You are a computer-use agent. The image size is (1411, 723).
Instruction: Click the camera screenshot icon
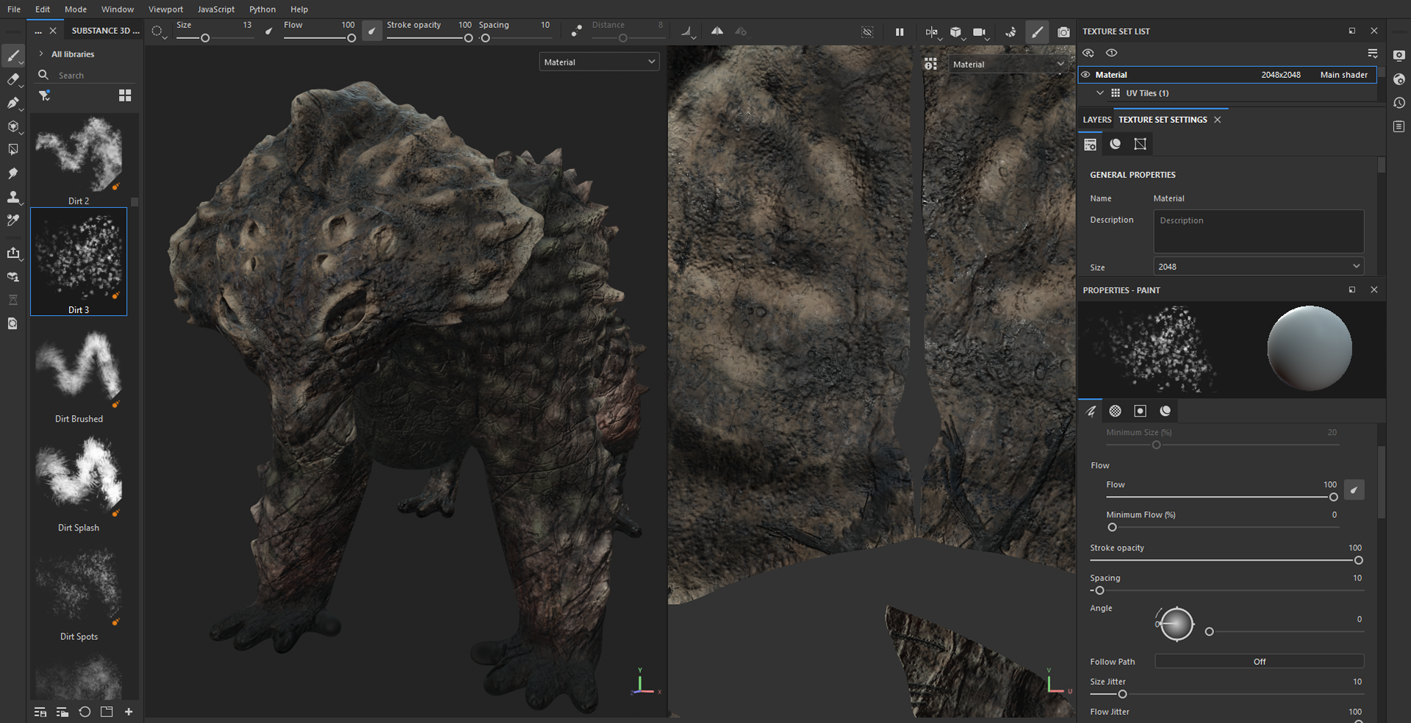1063,32
